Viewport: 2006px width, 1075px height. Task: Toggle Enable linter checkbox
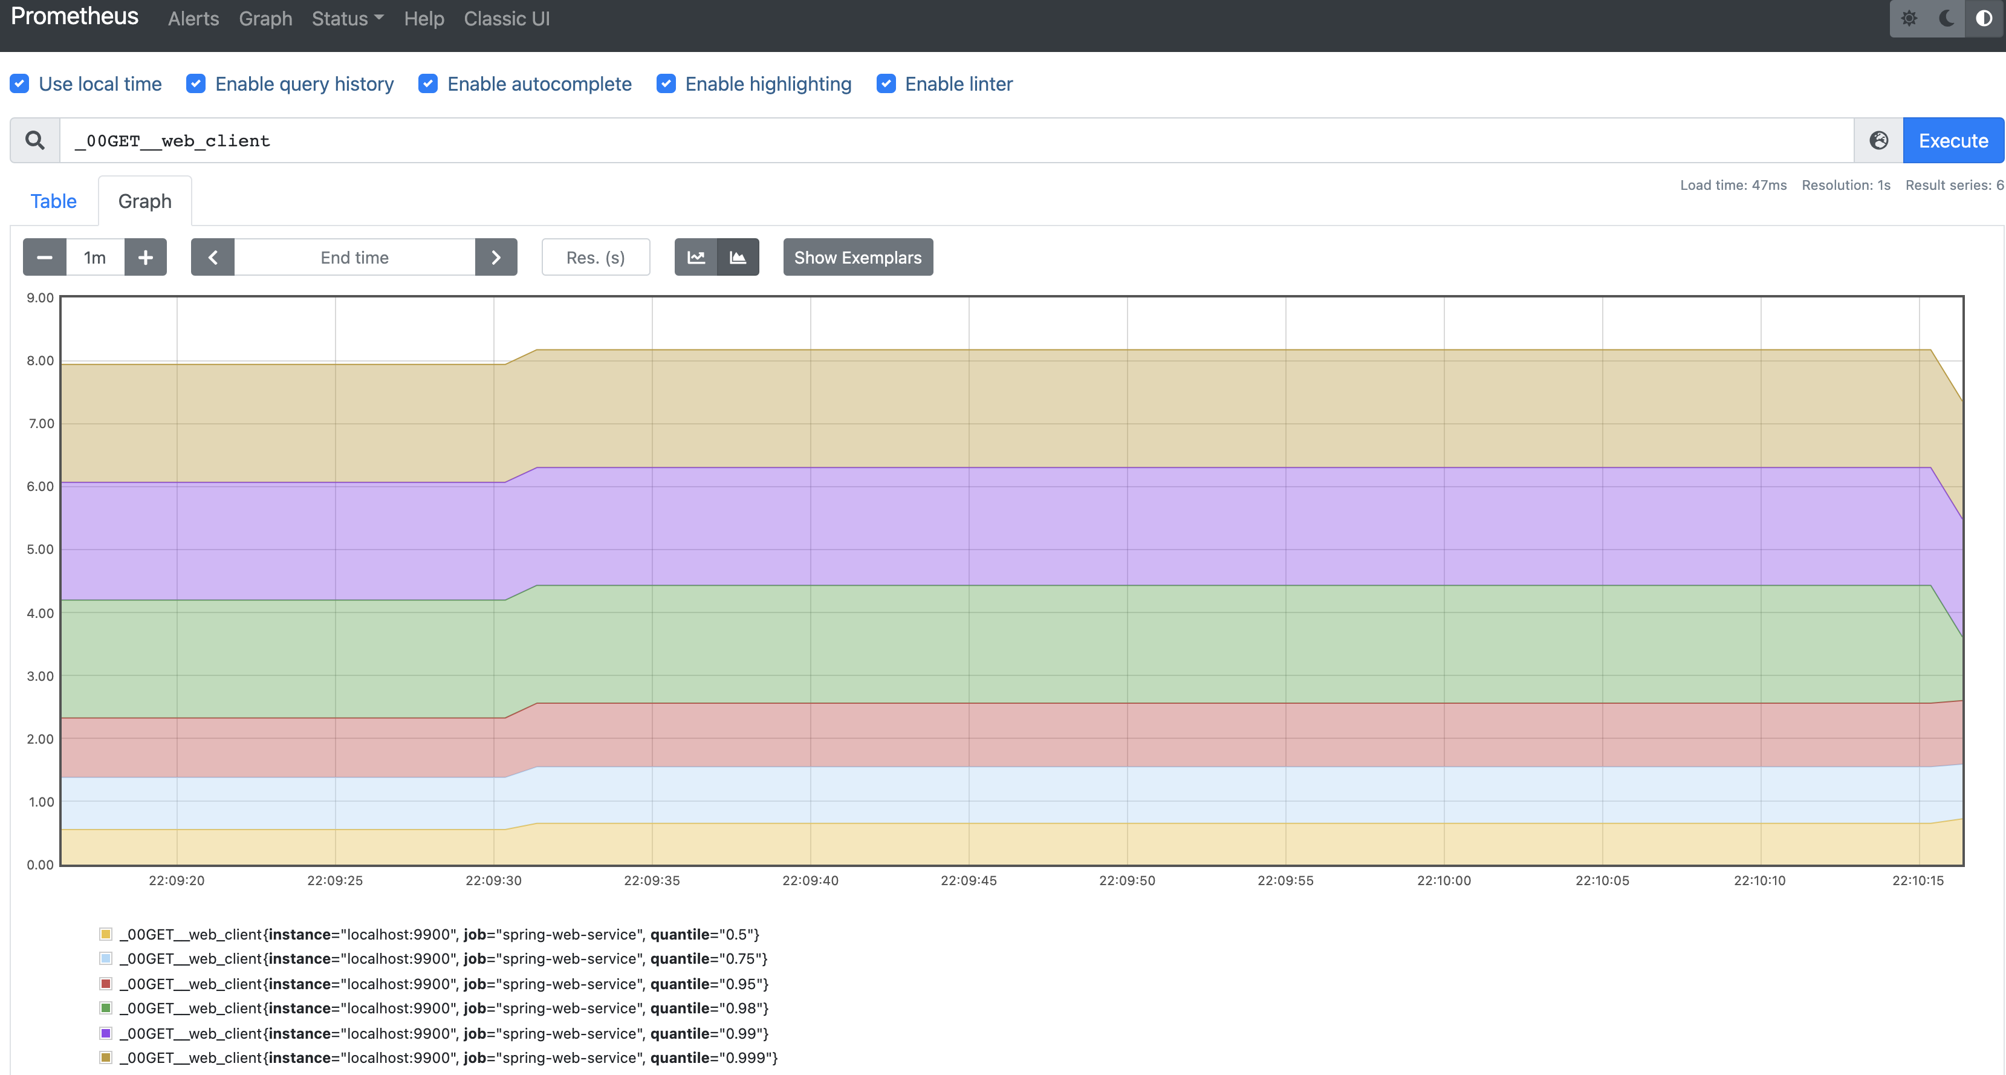coord(886,83)
